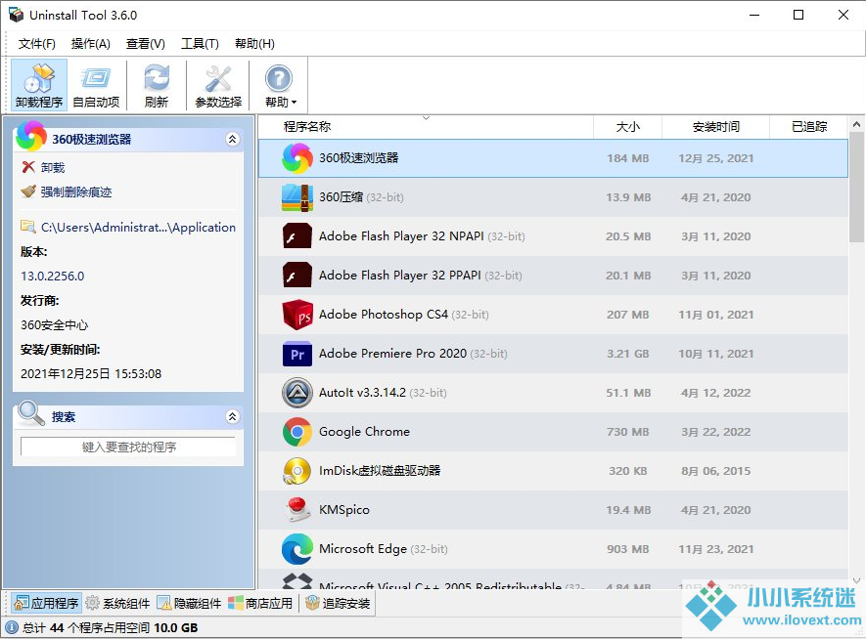Click the vertical scrollbar thumb
Viewport: 866px width, 639px height.
[856, 188]
